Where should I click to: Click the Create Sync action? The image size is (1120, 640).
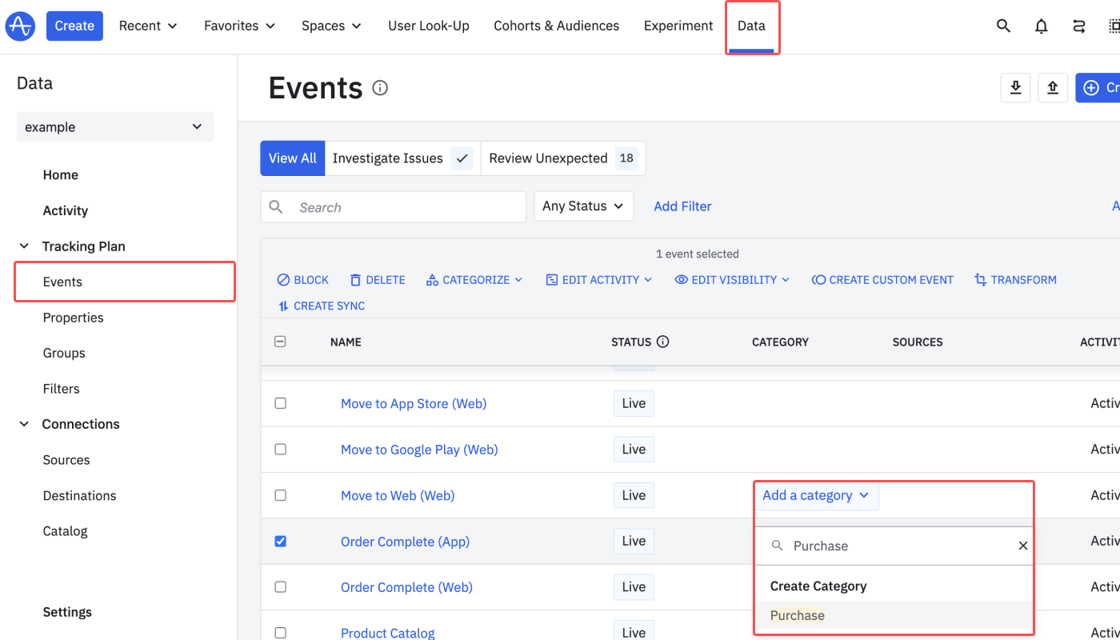pos(321,306)
